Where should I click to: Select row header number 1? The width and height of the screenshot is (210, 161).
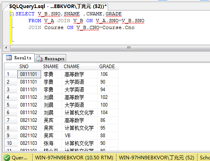coord(11,74)
